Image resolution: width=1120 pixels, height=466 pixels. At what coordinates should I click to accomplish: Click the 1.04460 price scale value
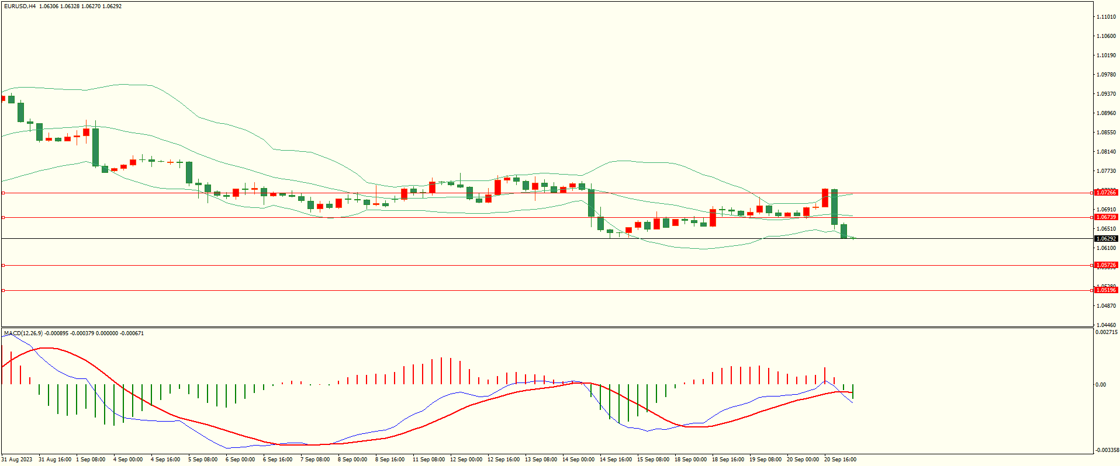coord(1106,325)
